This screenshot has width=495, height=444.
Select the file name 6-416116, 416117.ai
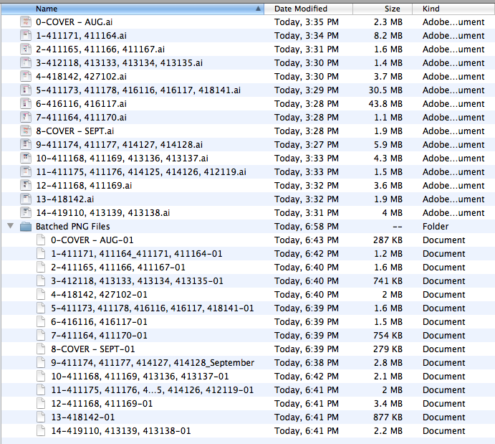pyautogui.click(x=81, y=104)
